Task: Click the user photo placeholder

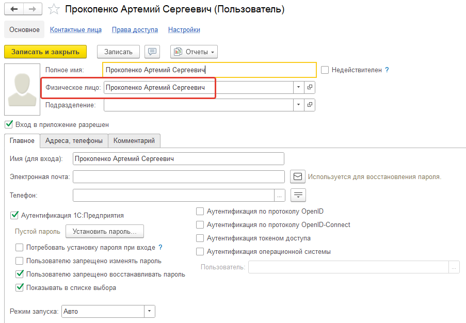Action: tap(22, 89)
